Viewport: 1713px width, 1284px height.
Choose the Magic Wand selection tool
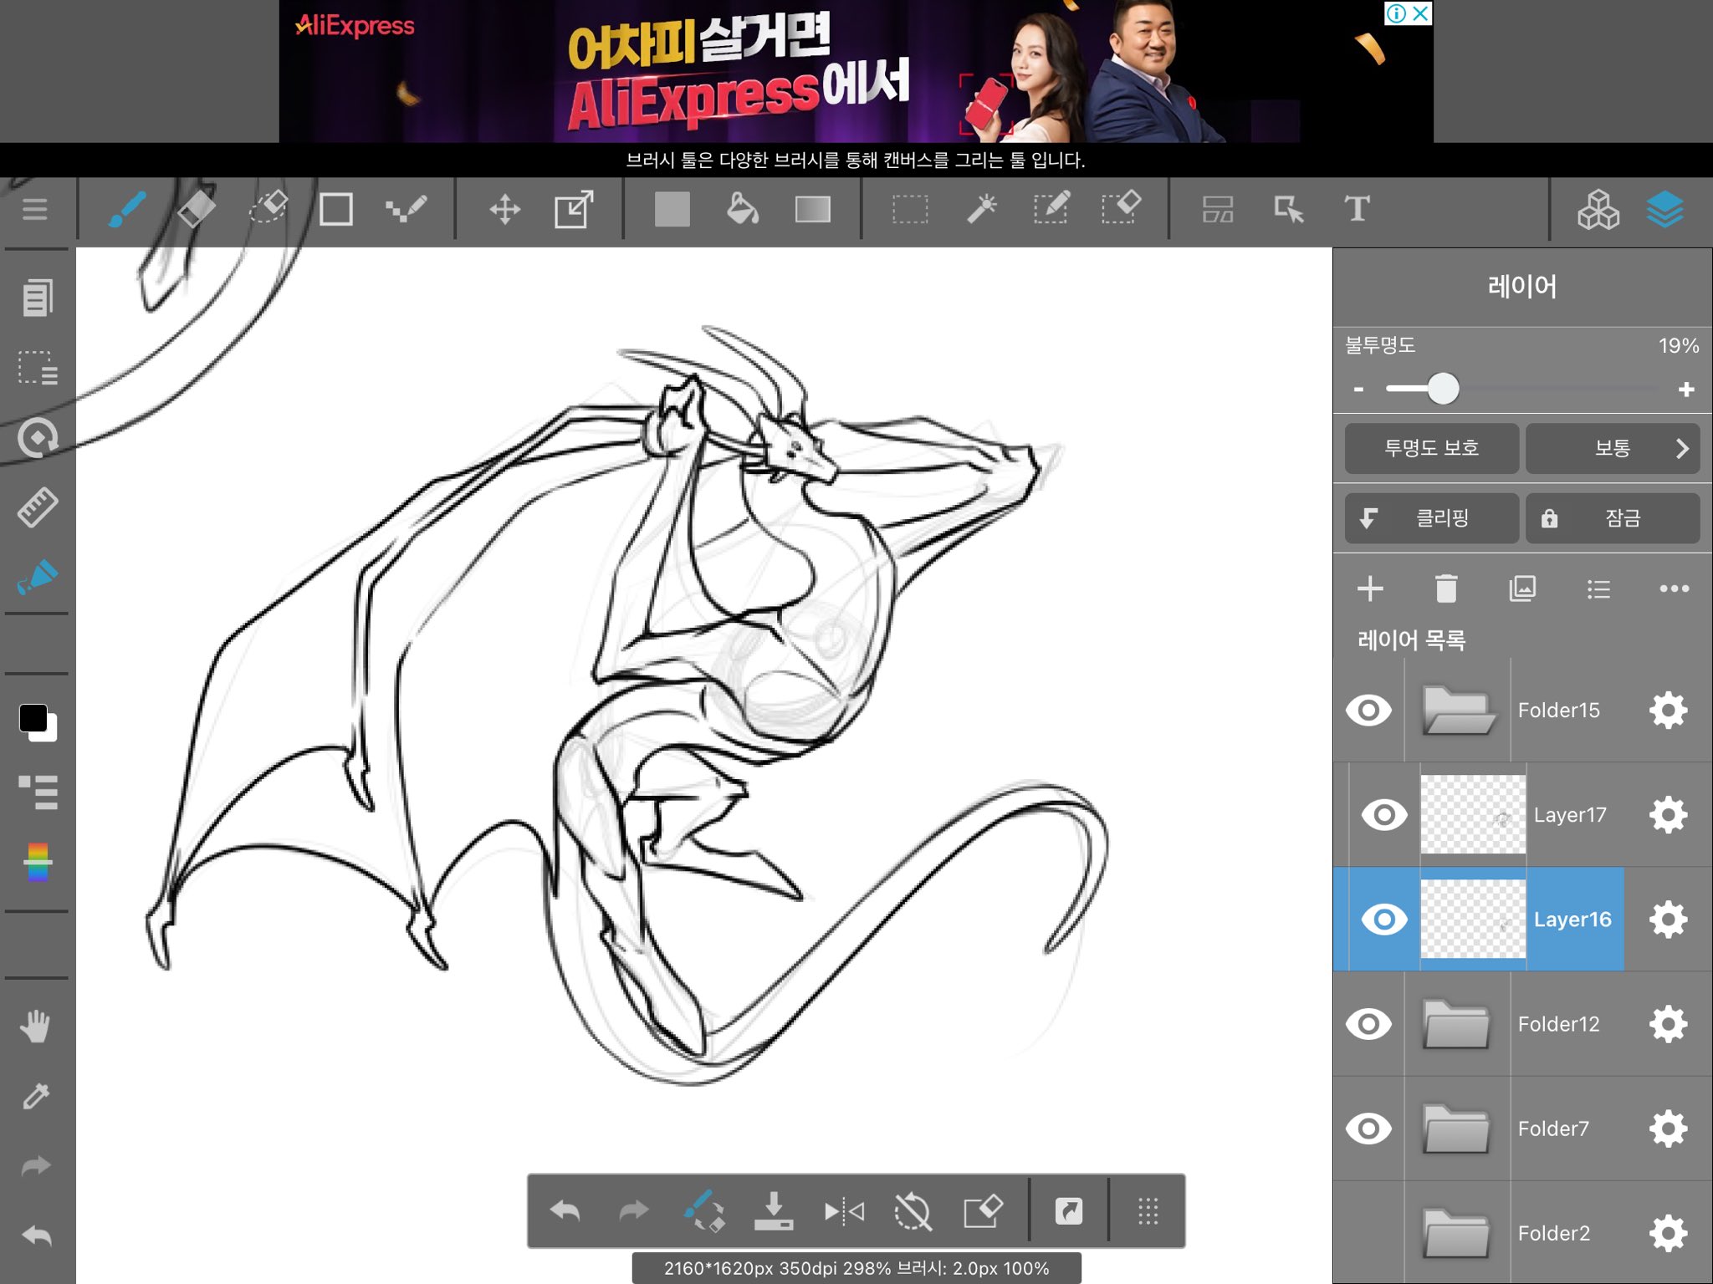point(981,209)
